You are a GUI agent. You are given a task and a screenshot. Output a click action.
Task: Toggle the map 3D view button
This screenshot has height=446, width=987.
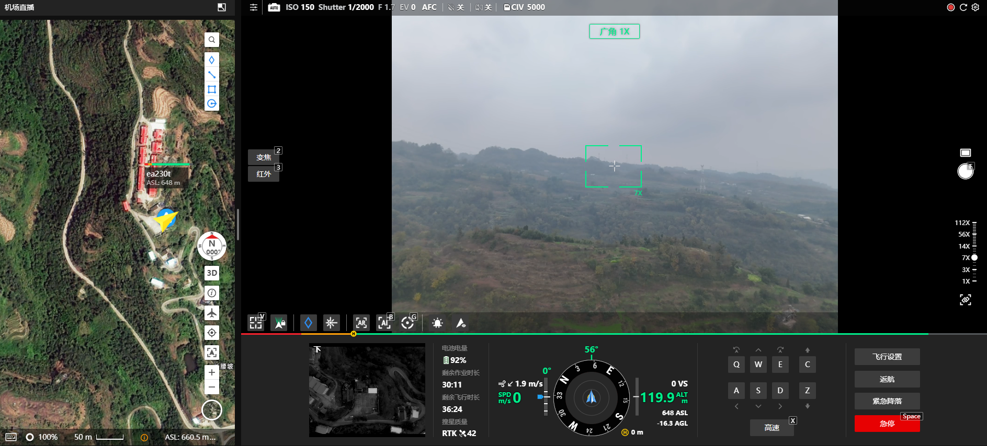pyautogui.click(x=211, y=273)
